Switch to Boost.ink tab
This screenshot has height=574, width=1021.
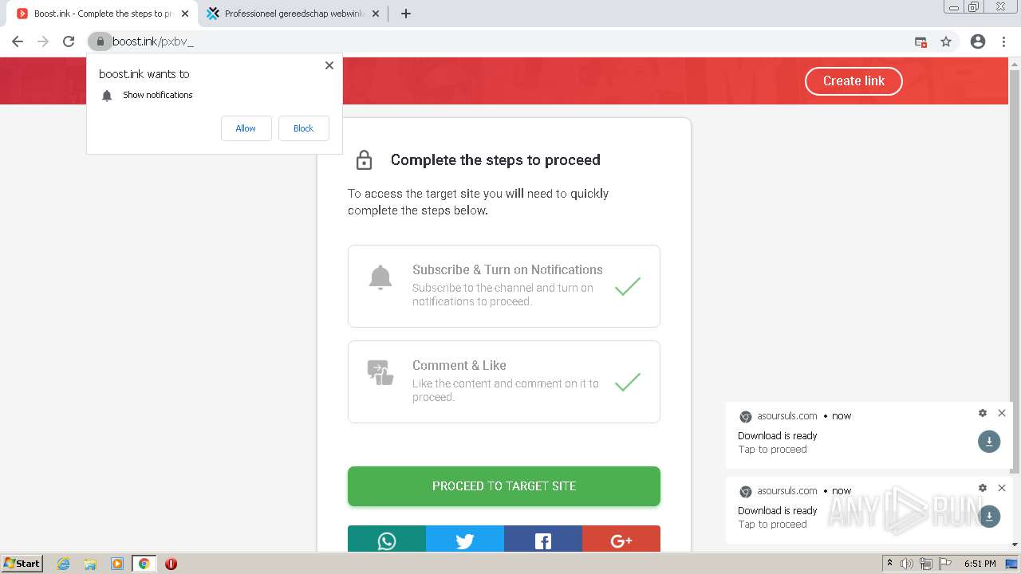click(x=101, y=14)
